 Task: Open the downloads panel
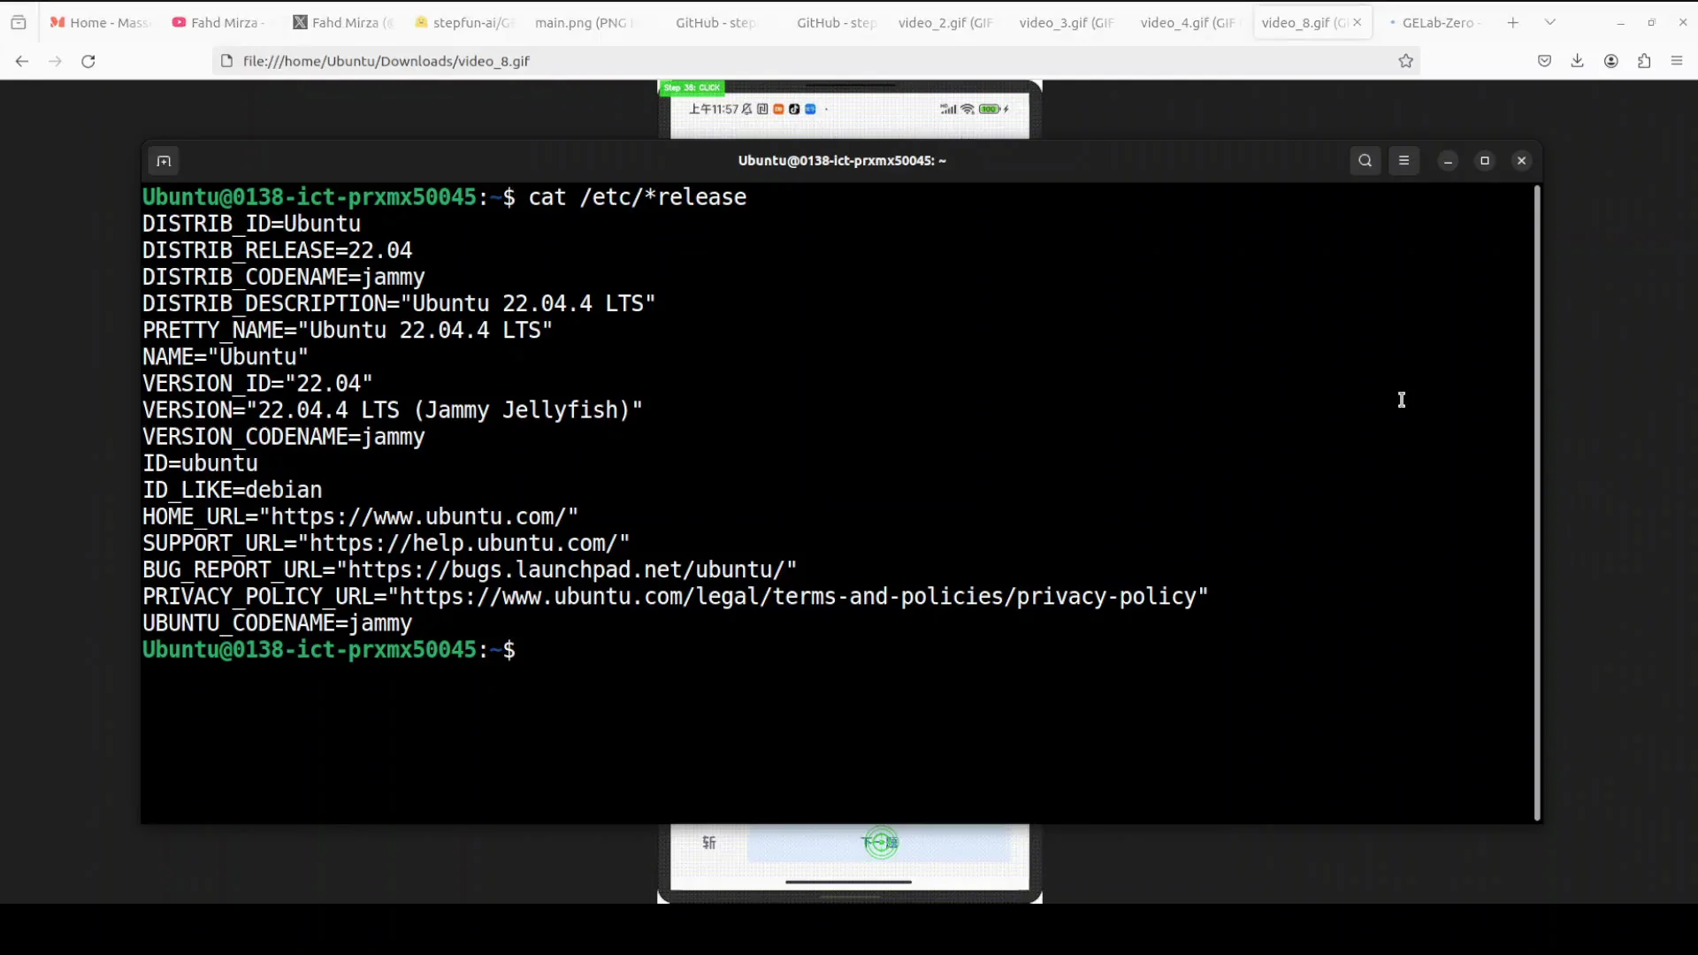point(1578,61)
